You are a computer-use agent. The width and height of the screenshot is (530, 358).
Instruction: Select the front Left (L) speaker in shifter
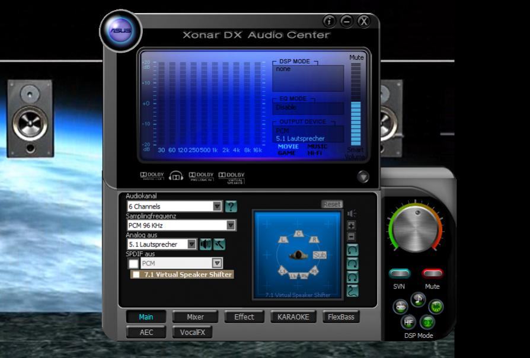click(283, 239)
